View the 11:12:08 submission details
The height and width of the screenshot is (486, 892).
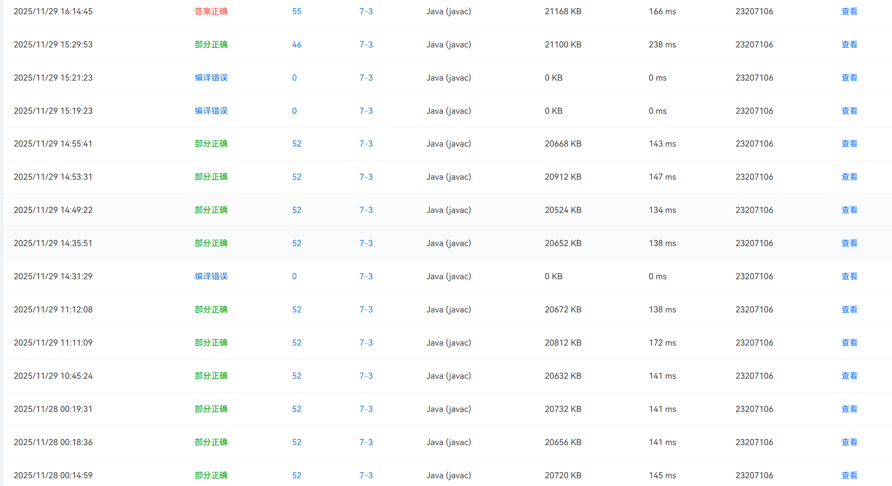click(x=849, y=310)
